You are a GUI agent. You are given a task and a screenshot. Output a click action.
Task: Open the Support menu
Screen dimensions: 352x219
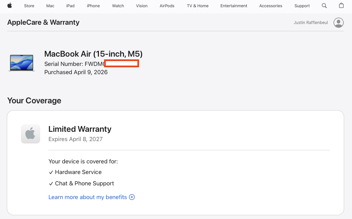[302, 6]
